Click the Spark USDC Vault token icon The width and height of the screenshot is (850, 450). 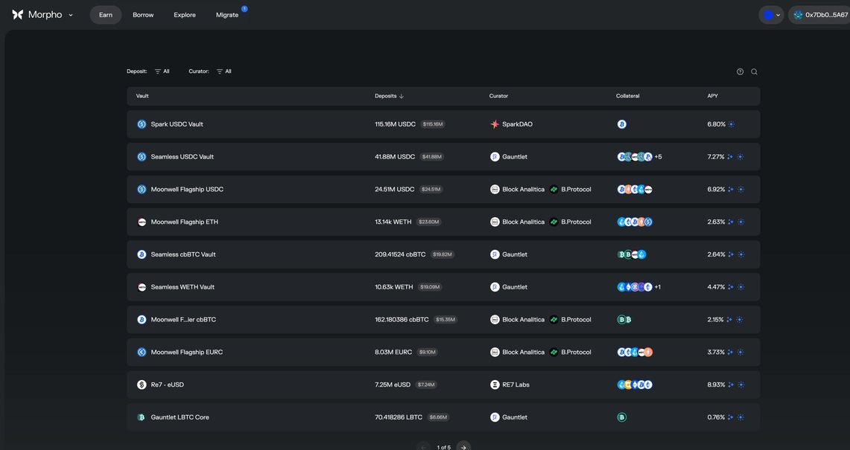pyautogui.click(x=142, y=124)
